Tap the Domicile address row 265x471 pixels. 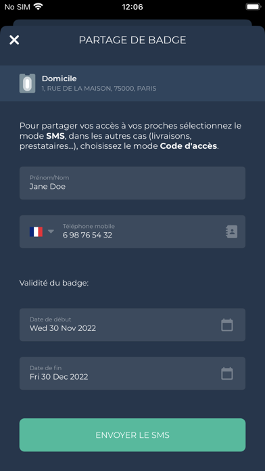tap(132, 83)
